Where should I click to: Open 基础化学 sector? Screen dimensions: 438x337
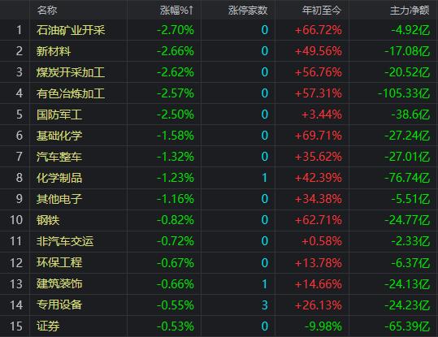tap(59, 136)
